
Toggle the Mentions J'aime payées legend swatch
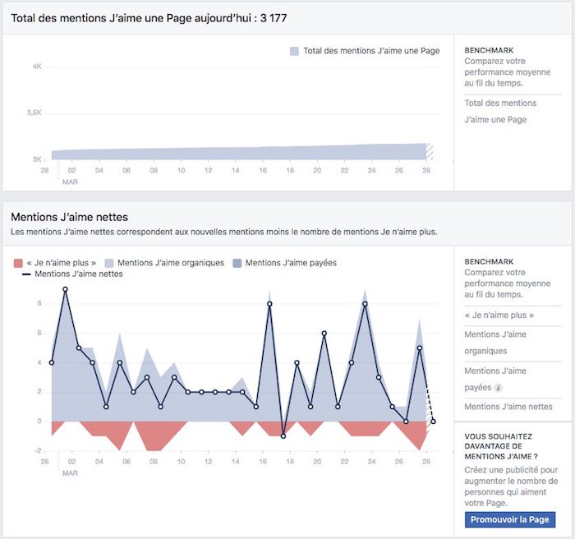[x=237, y=263]
